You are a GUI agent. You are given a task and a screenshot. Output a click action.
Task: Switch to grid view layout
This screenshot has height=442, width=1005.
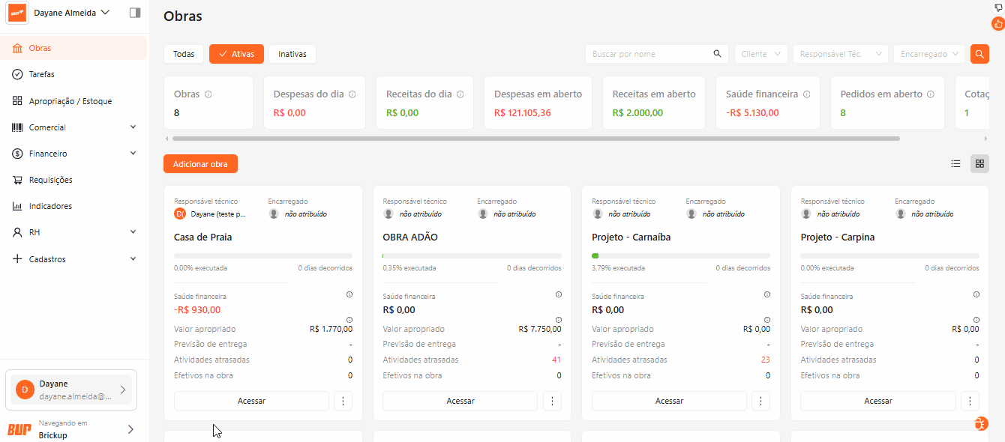coord(979,163)
